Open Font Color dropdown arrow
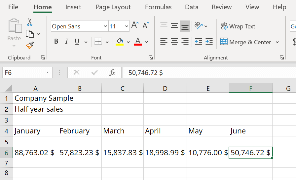The image size is (296, 180). click(x=146, y=42)
